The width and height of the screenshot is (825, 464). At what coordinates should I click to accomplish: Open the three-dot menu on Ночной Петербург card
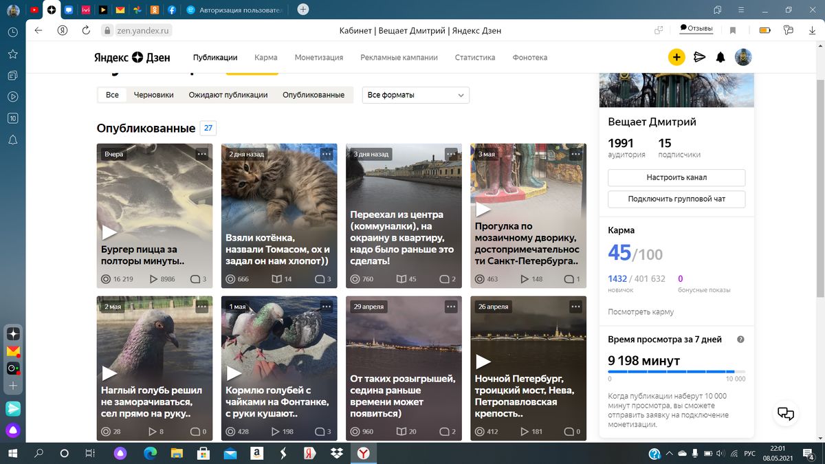pos(575,307)
